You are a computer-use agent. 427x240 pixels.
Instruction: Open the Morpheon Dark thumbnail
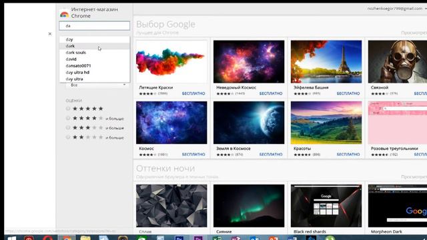pyautogui.click(x=398, y=206)
